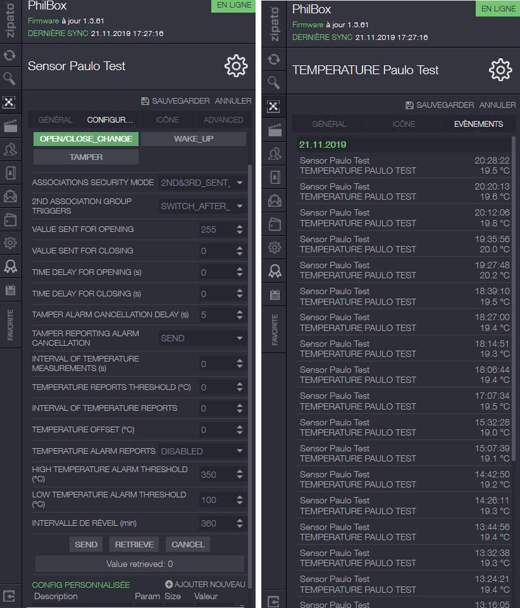Click the RETRIEVE button
The height and width of the screenshot is (608, 520).
(x=134, y=544)
